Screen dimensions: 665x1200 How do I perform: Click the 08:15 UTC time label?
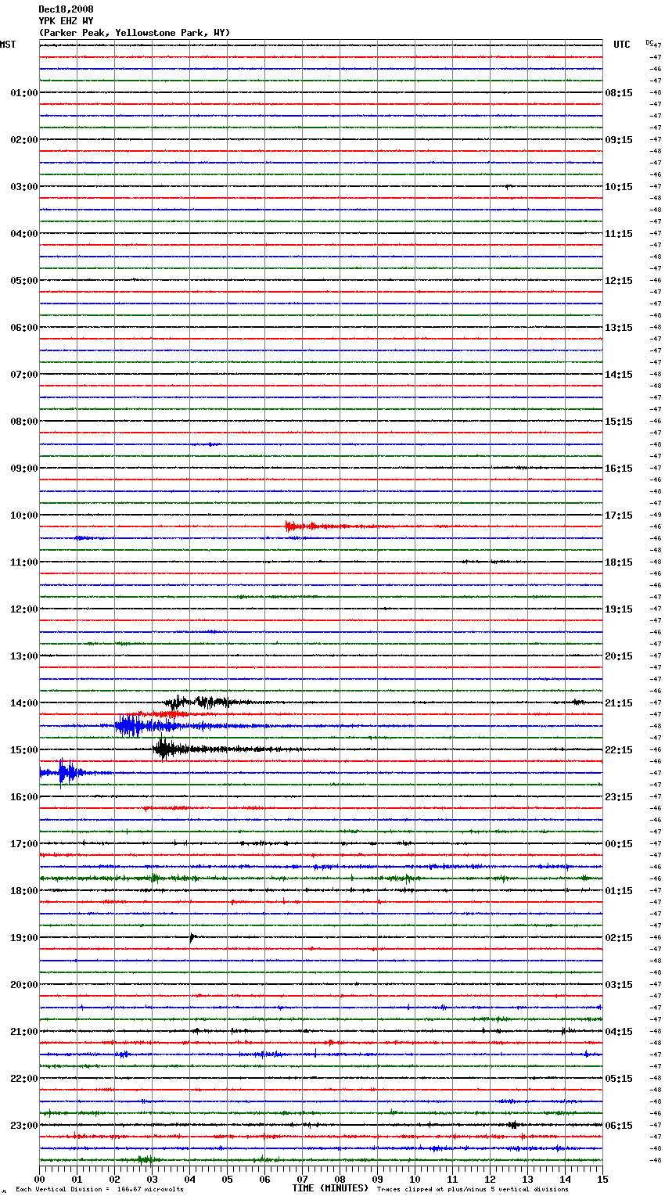click(x=619, y=93)
